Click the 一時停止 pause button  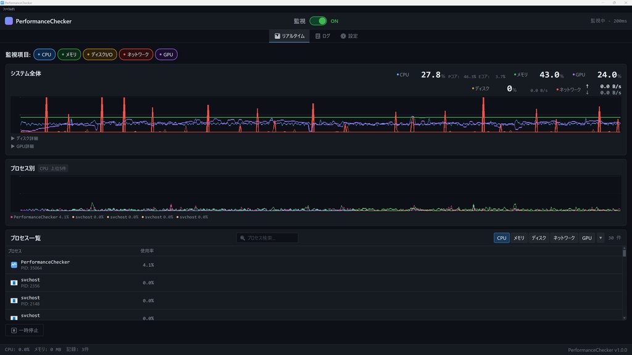[x=25, y=330]
